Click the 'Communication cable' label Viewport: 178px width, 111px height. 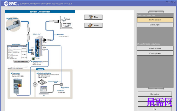(x=52, y=82)
